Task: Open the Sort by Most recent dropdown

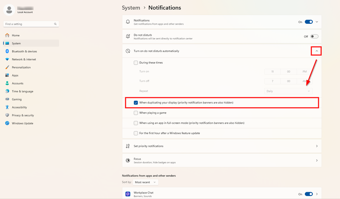Action: tap(145, 182)
